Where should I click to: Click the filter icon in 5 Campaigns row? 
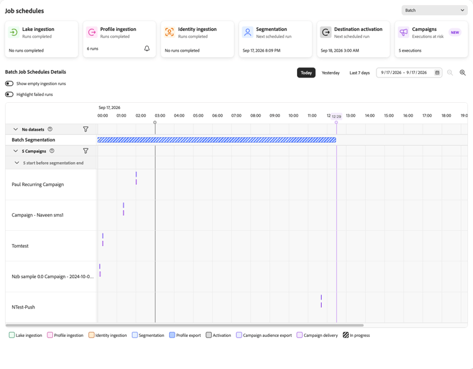pyautogui.click(x=86, y=151)
